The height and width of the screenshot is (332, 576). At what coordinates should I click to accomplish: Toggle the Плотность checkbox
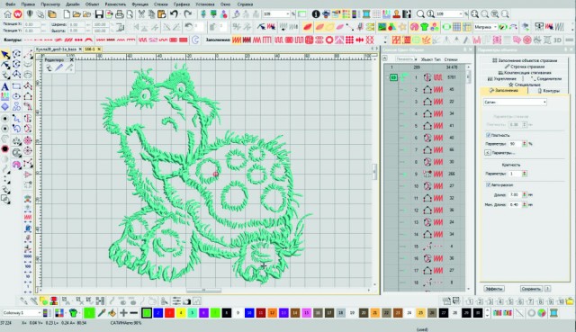(488, 135)
